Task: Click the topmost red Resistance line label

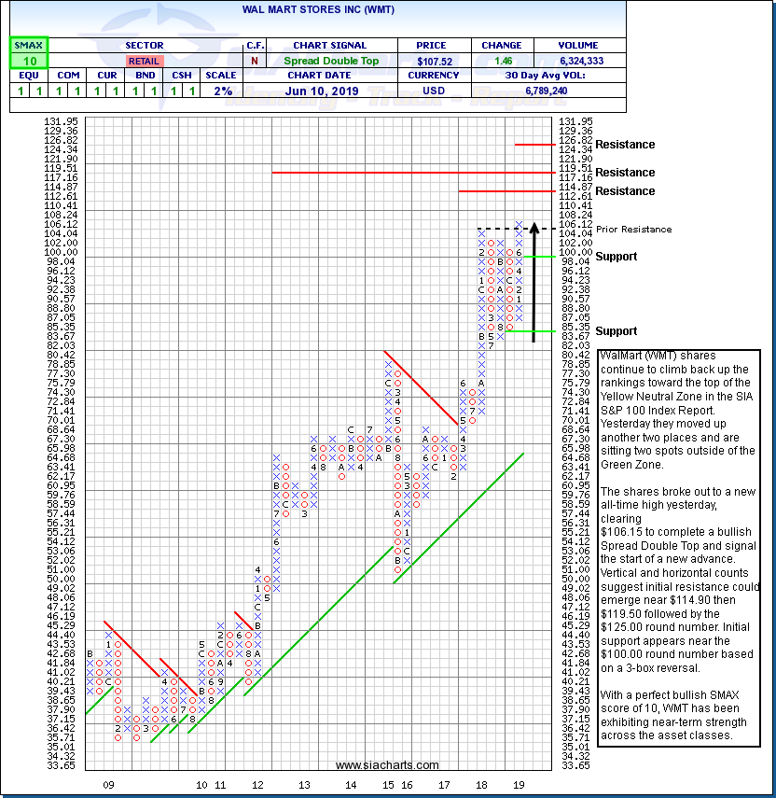Action: pos(625,145)
